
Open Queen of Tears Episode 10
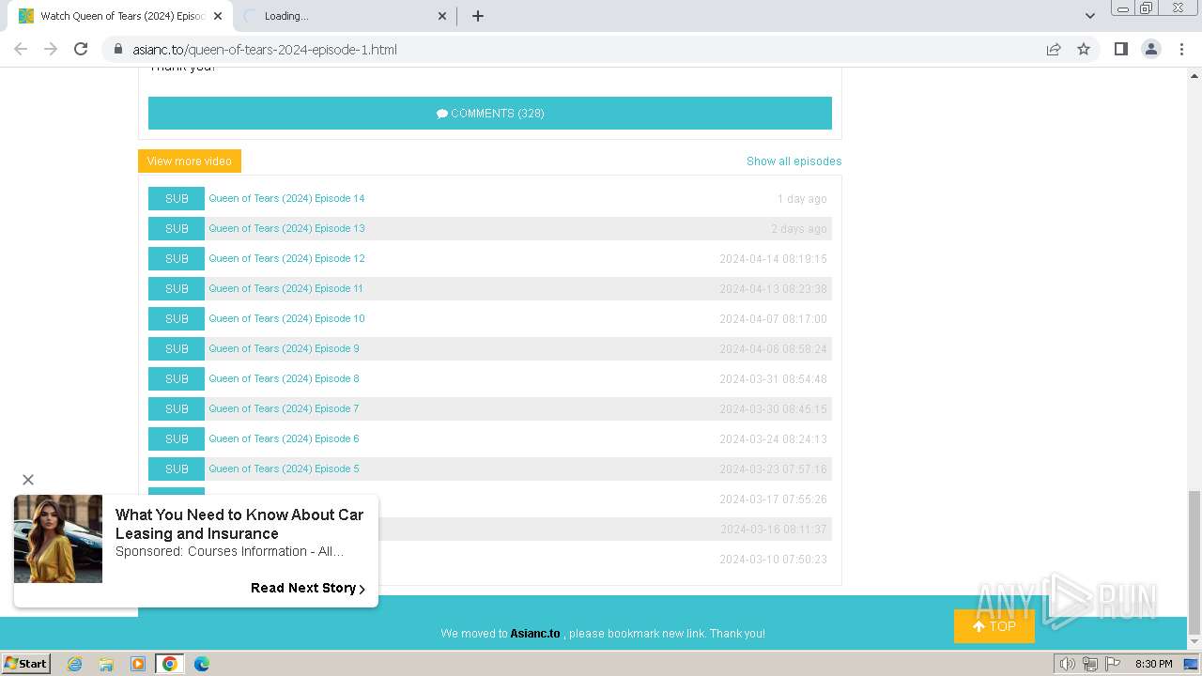286,318
